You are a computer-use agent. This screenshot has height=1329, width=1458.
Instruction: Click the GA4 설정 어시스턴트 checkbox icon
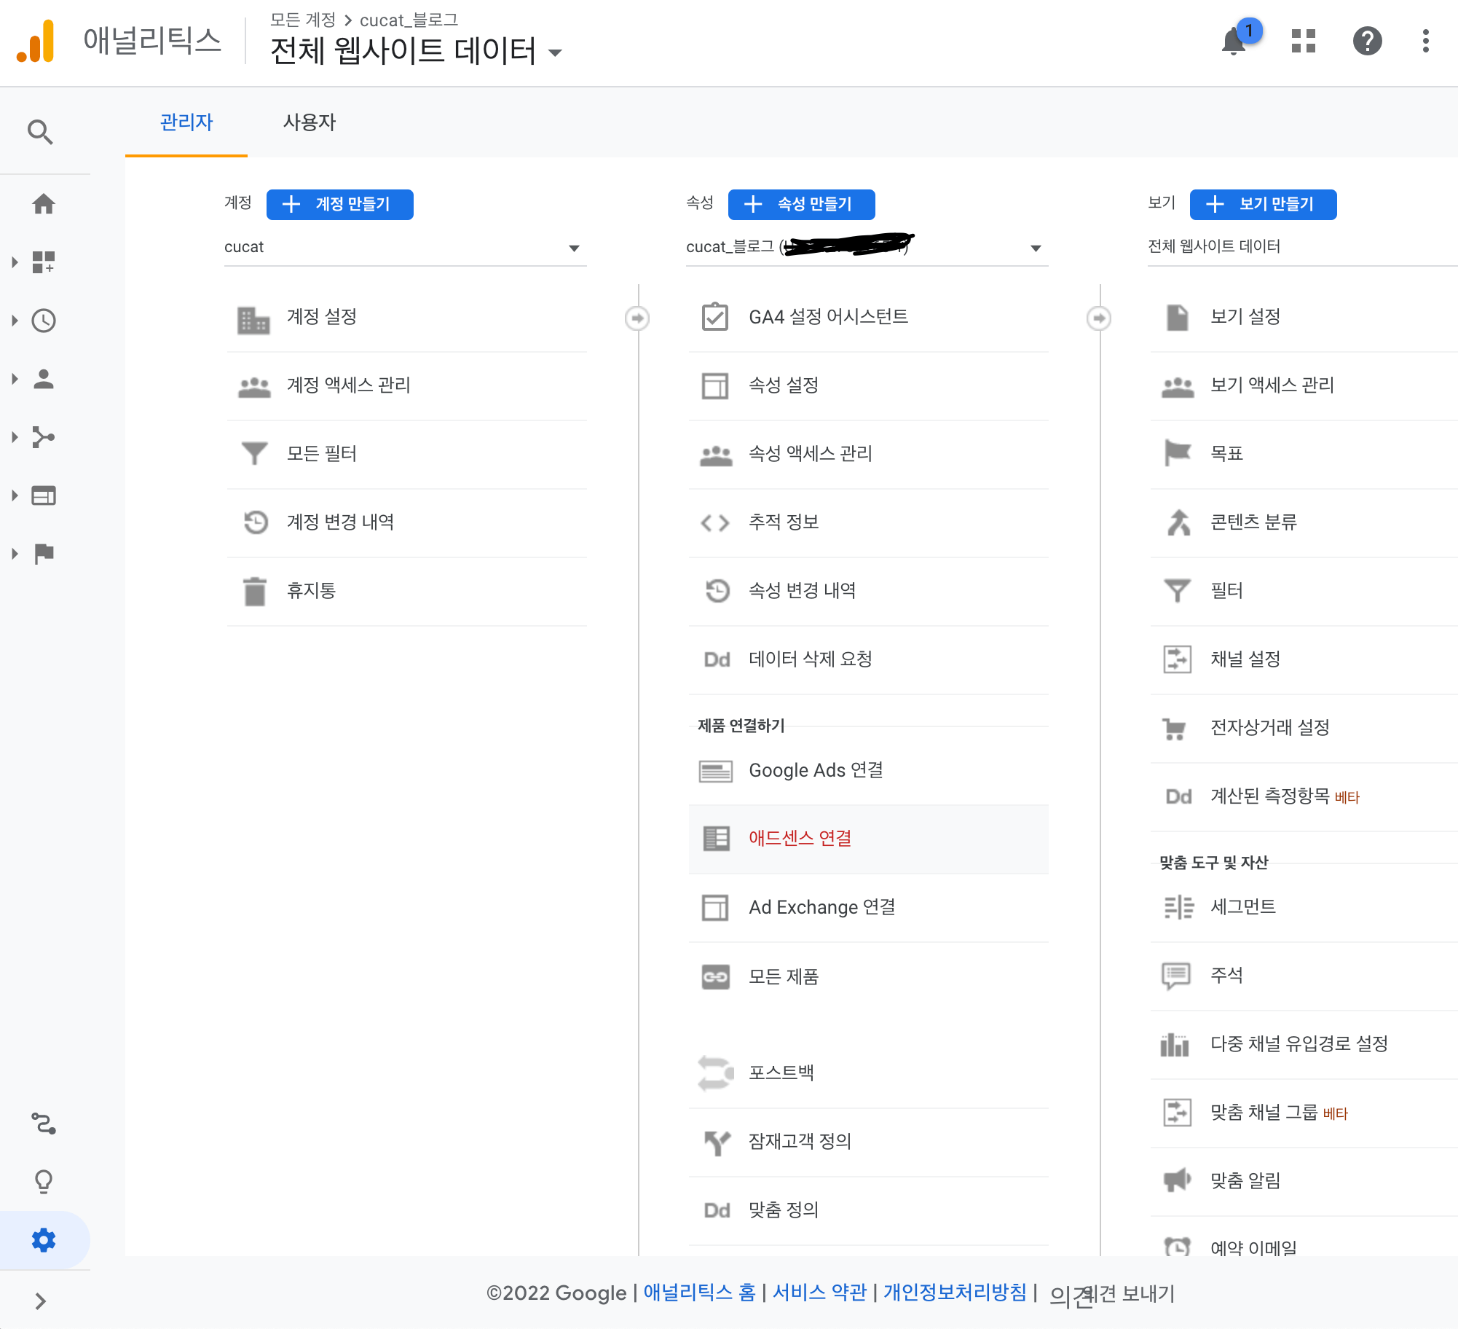click(x=715, y=316)
